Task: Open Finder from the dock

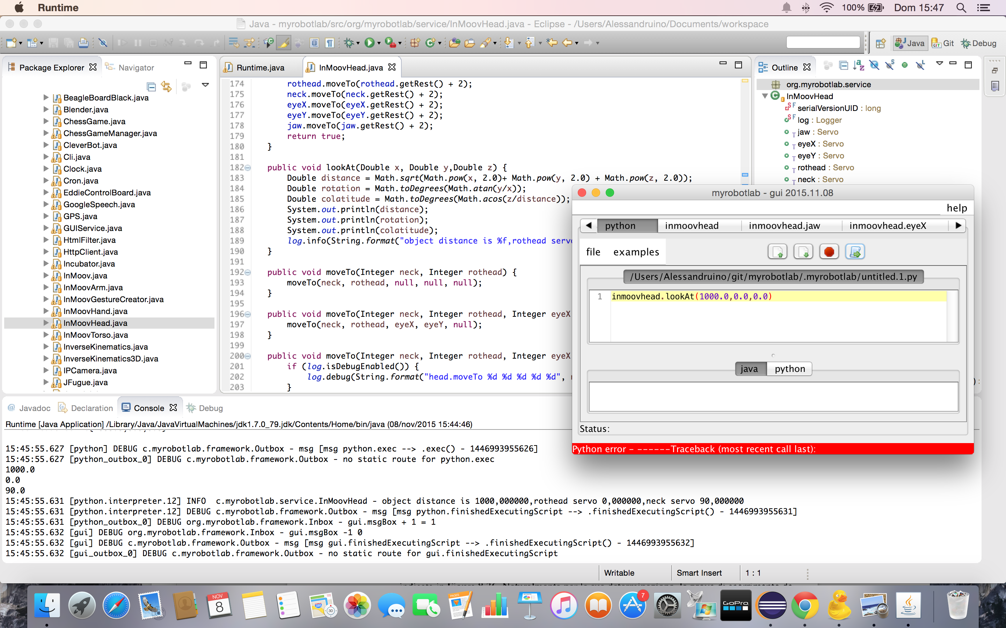Action: 46,605
